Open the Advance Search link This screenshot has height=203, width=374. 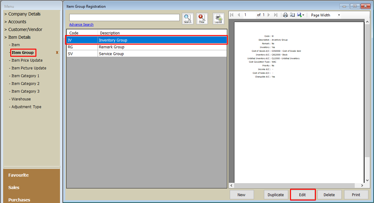(81, 24)
